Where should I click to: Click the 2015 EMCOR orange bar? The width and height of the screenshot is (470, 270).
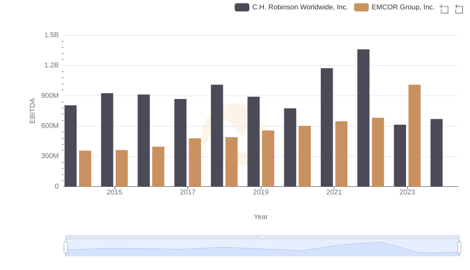[x=122, y=169]
